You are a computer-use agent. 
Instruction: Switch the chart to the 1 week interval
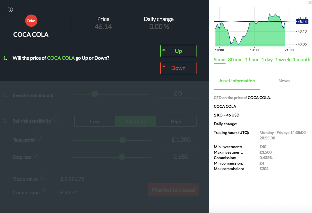[283, 60]
